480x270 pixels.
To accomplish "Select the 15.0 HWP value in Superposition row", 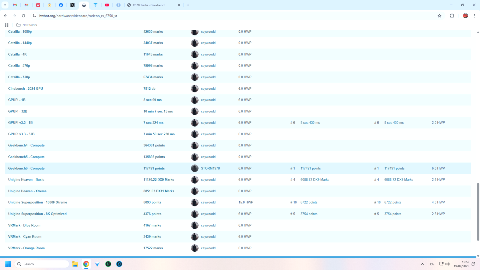I will pos(246,202).
